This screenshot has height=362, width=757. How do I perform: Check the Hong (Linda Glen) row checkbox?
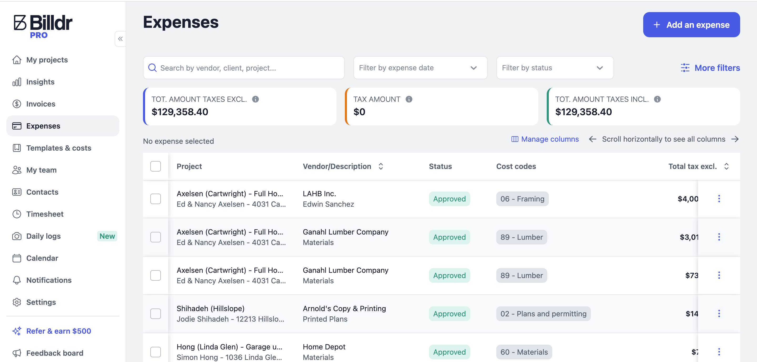coord(155,352)
